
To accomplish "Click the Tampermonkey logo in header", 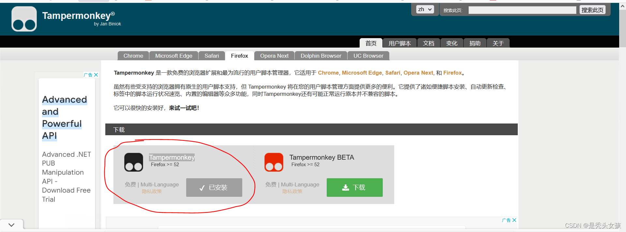I will (x=24, y=19).
